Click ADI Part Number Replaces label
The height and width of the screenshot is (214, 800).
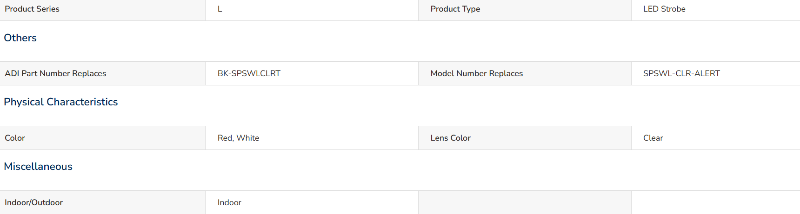tap(55, 73)
